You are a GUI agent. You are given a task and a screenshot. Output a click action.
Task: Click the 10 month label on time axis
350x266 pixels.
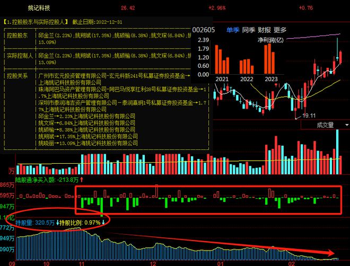(46, 263)
